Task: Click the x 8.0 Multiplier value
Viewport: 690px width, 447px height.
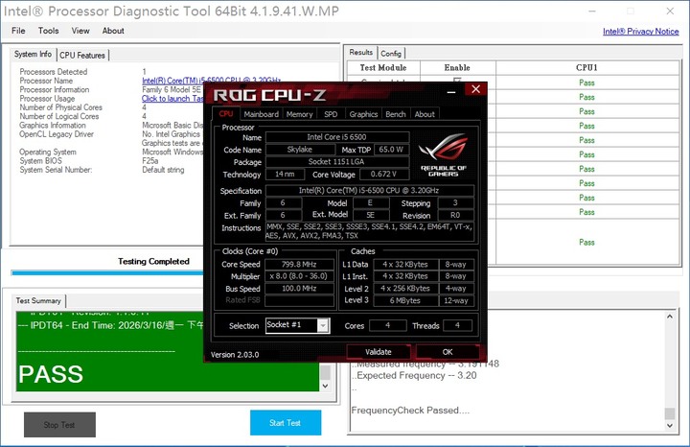Action: click(299, 276)
